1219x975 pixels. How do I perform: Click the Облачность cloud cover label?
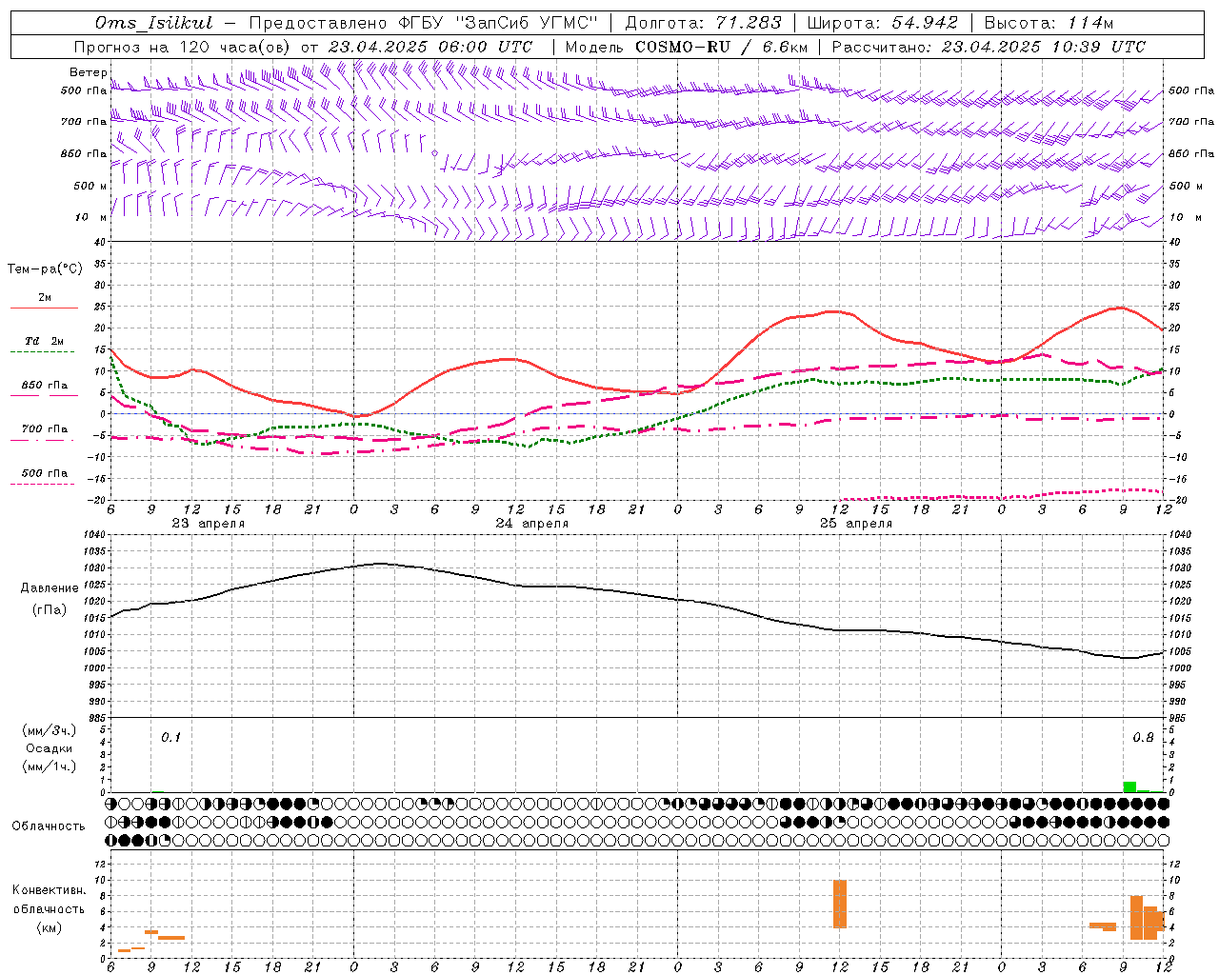point(49,826)
